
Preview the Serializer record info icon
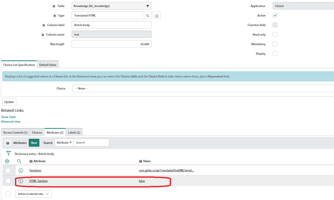(21, 170)
